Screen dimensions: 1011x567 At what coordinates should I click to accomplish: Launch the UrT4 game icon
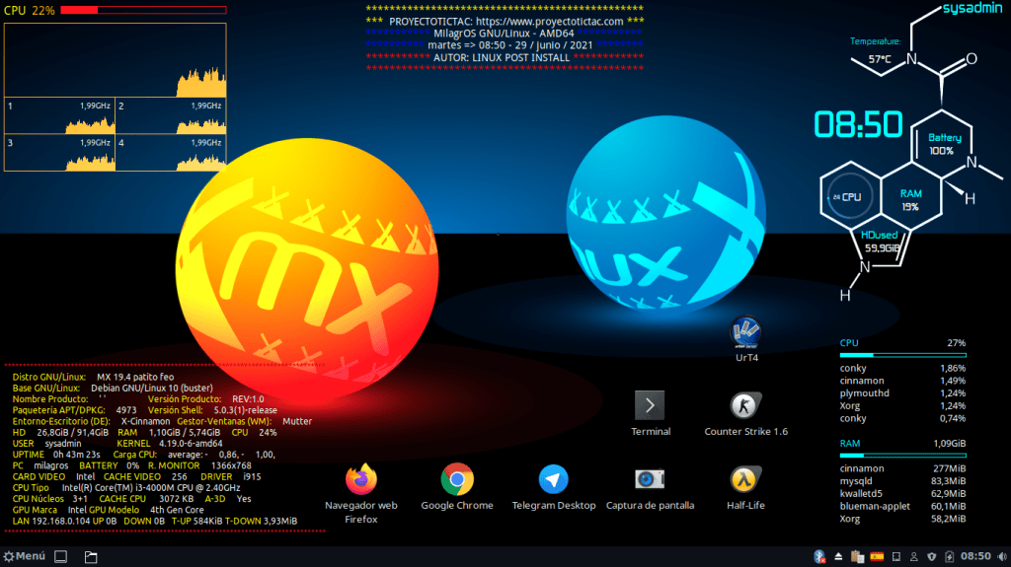(x=745, y=332)
